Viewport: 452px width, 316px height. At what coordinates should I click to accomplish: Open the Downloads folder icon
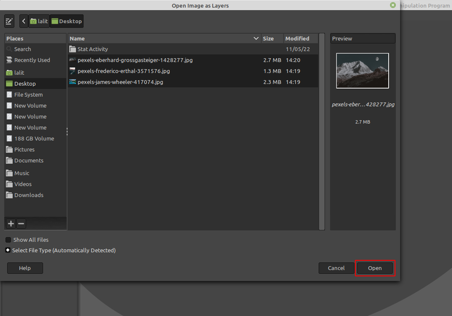[x=9, y=195]
